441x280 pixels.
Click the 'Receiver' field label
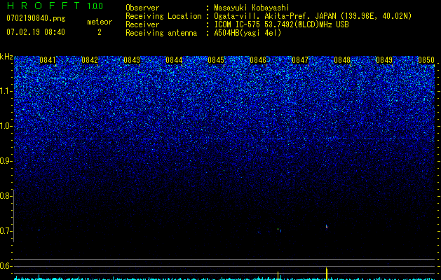(x=142, y=24)
